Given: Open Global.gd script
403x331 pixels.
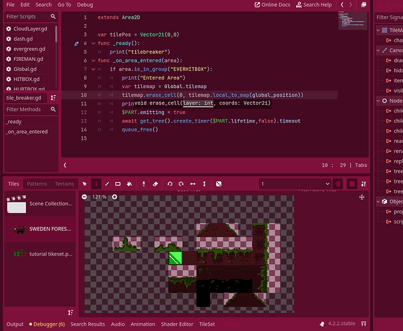Looking at the screenshot, I should pyautogui.click(x=30, y=69).
